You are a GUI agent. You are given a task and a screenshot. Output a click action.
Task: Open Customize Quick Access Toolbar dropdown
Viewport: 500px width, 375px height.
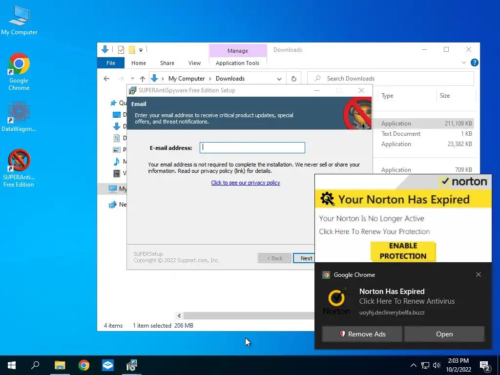tap(141, 50)
